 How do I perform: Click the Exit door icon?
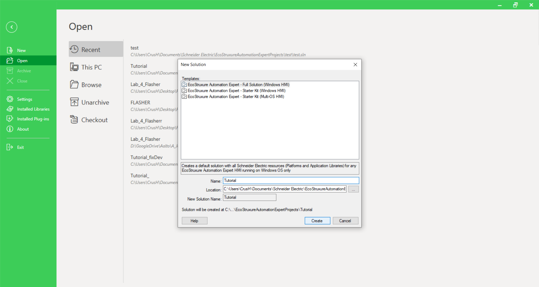(10, 147)
